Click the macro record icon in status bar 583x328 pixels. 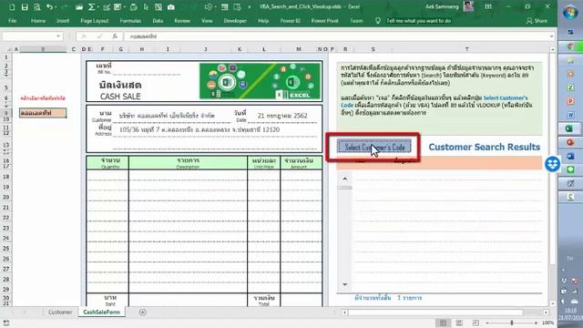pos(6,323)
